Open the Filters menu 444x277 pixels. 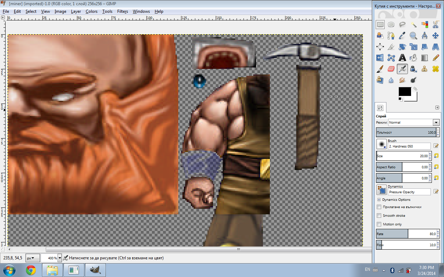(122, 11)
